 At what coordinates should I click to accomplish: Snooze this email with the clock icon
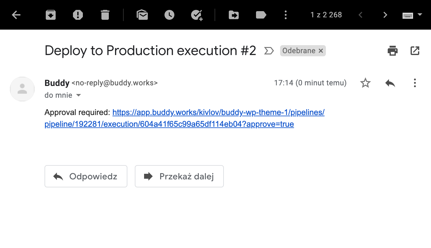click(169, 15)
